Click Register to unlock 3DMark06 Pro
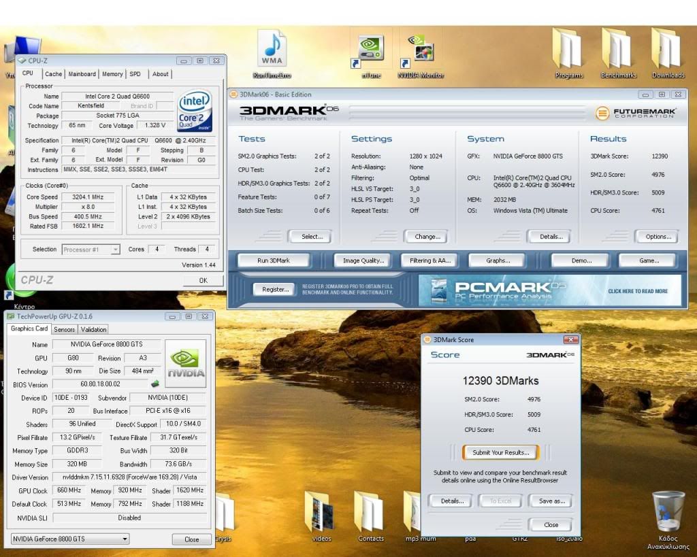 click(x=274, y=289)
